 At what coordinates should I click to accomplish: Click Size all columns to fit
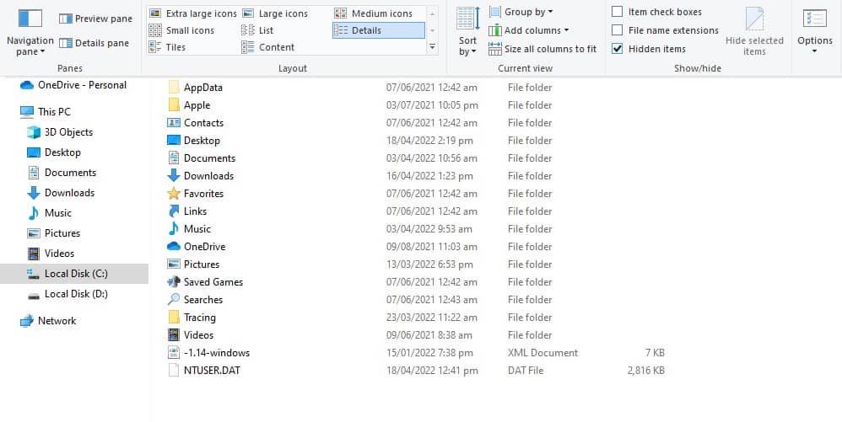coord(542,49)
